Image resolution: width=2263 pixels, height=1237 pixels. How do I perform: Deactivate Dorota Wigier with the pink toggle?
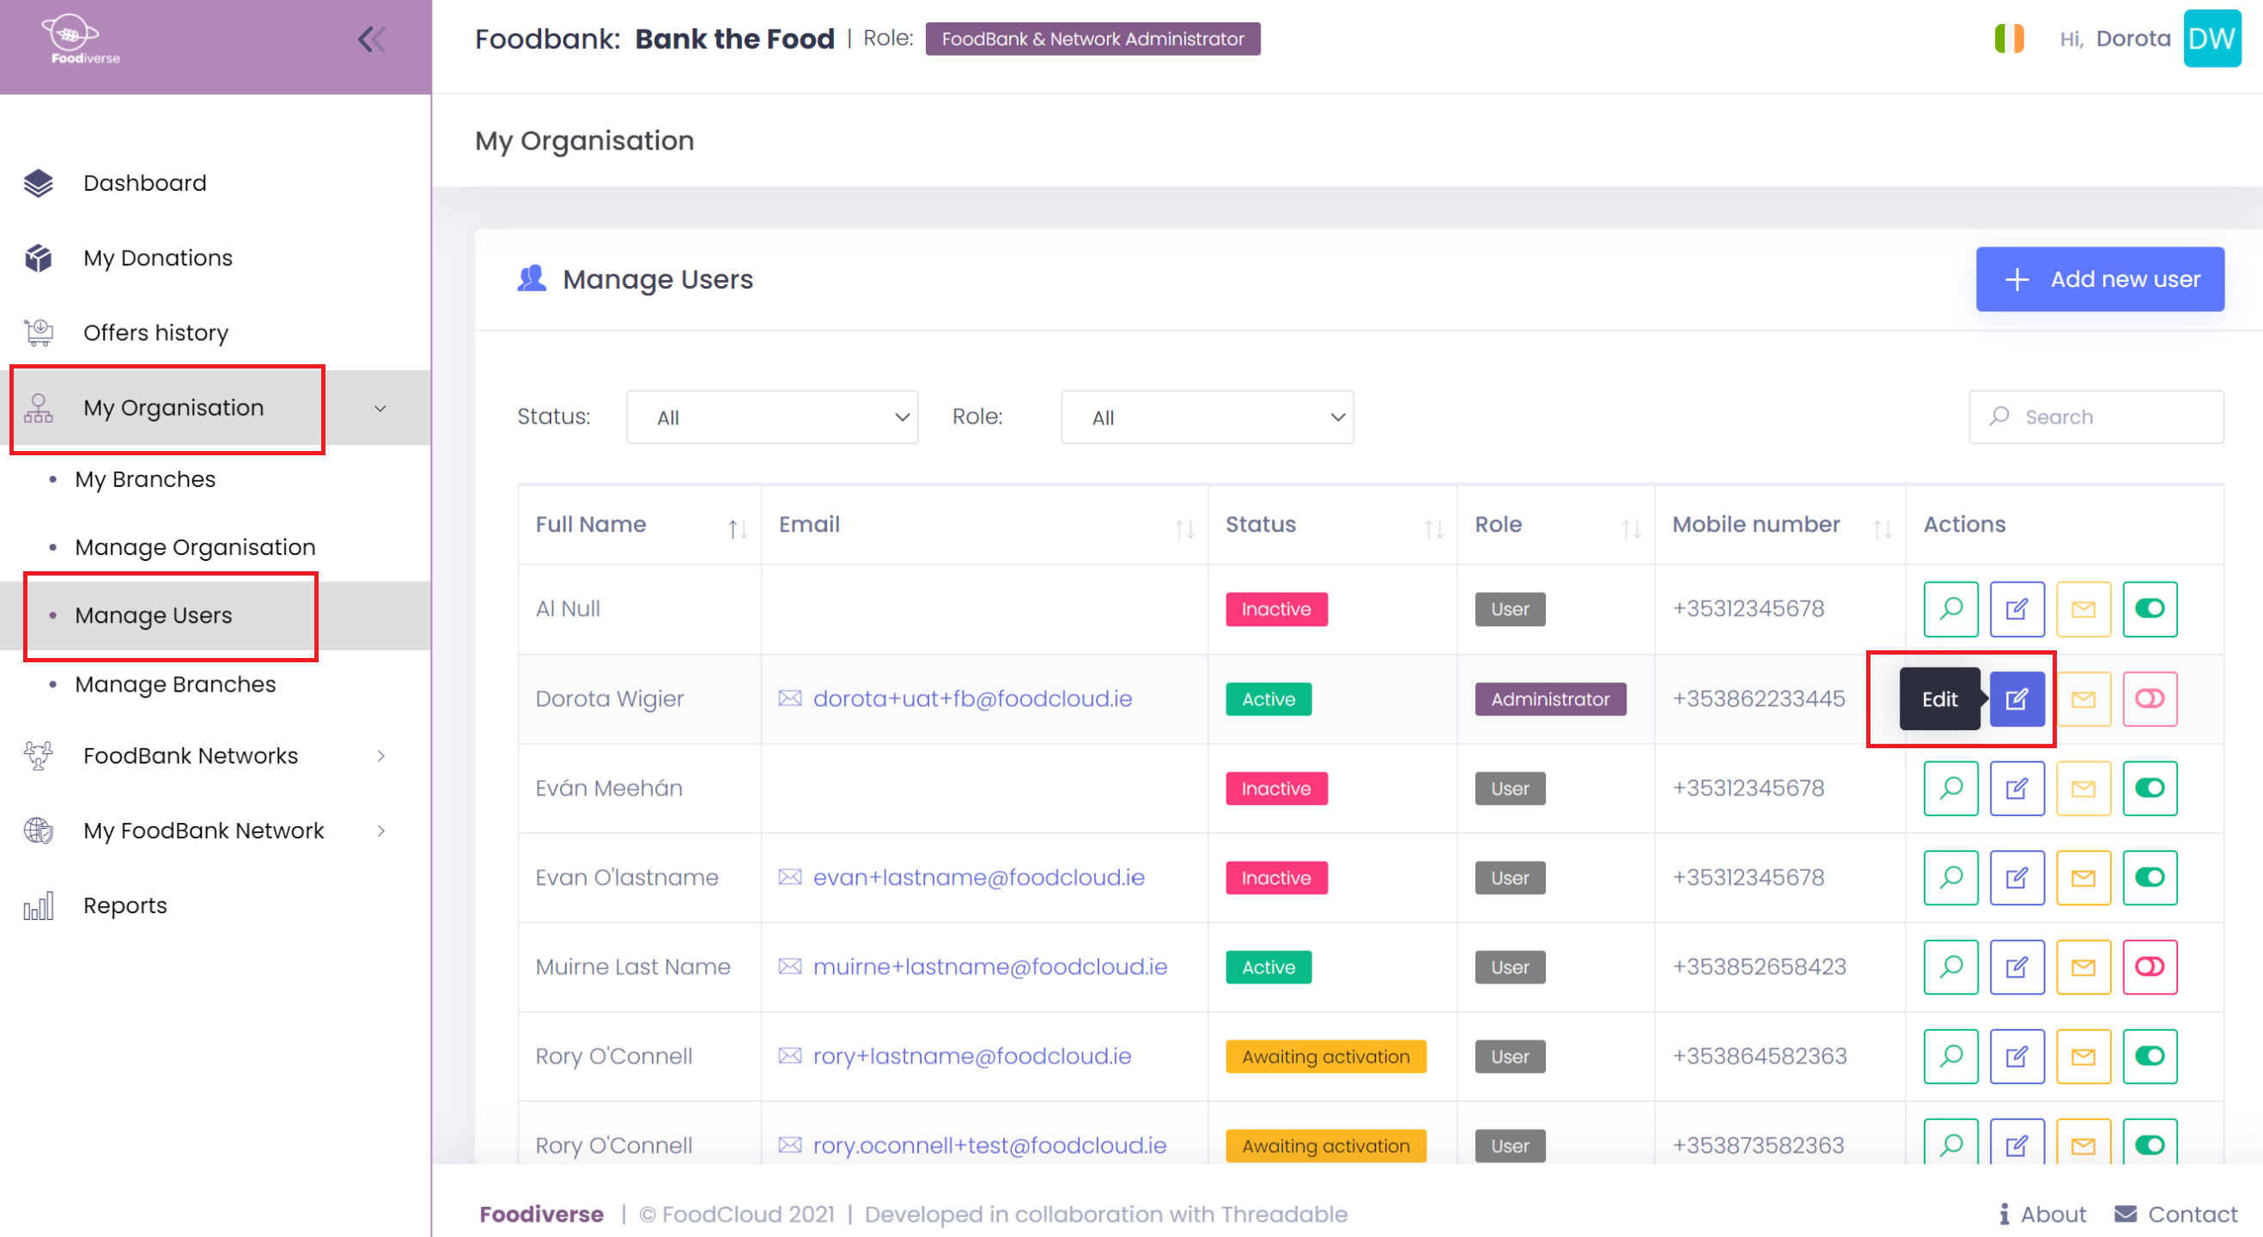2148,698
